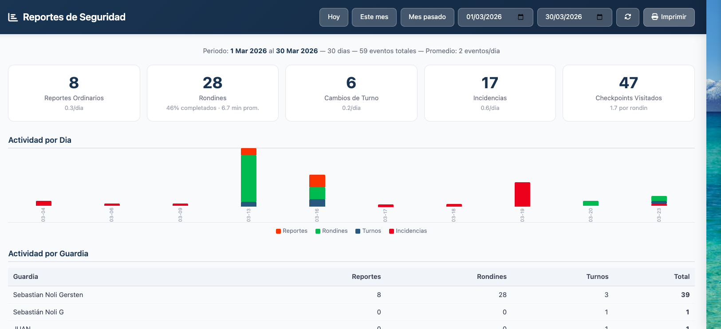The image size is (721, 329).
Task: Click the start date input field
Action: [x=496, y=17]
